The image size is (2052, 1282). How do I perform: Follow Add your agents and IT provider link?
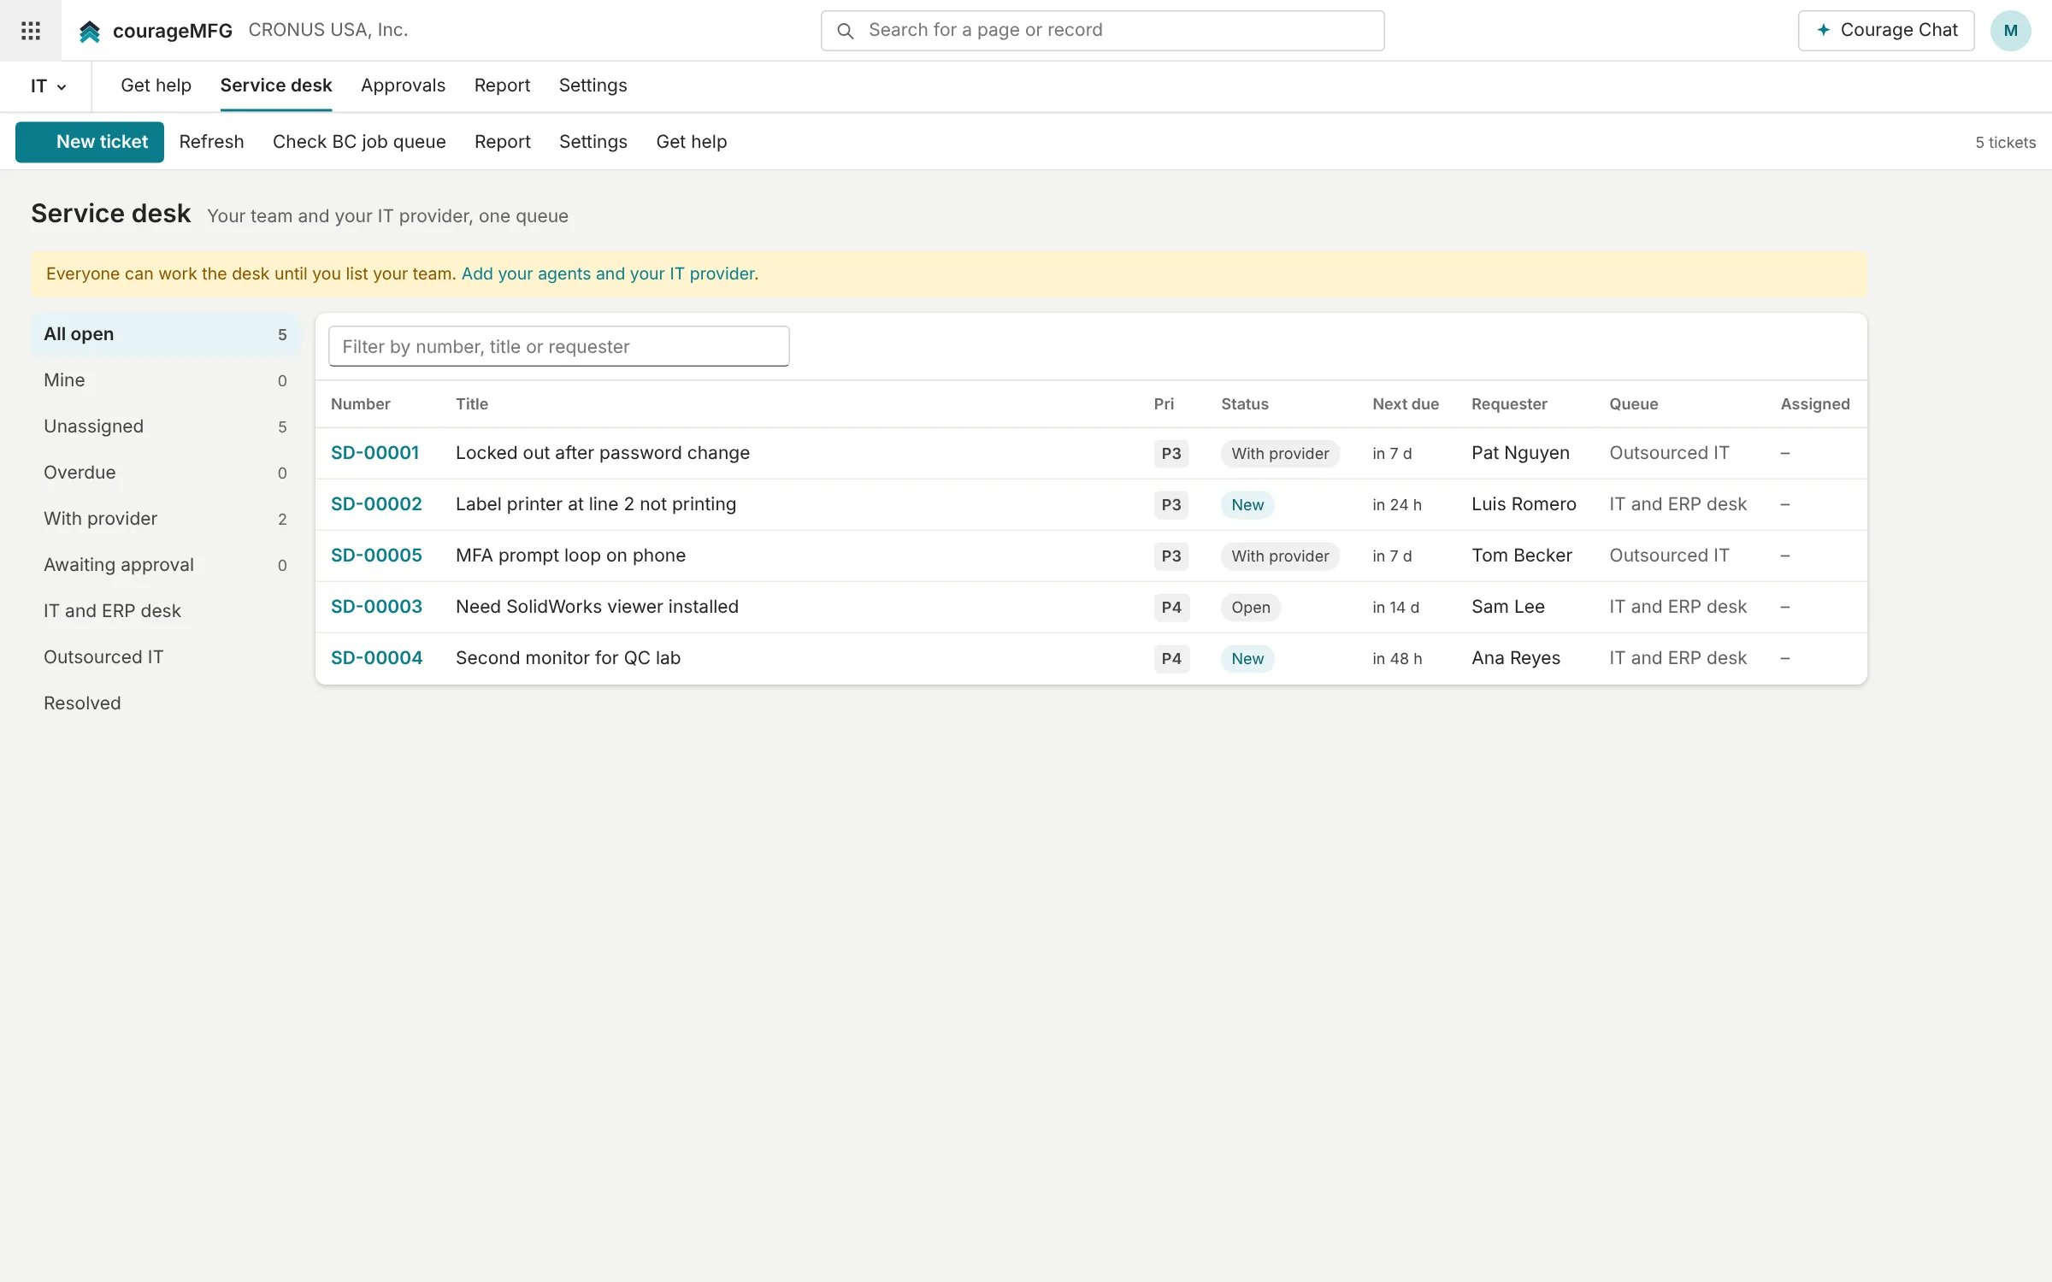pos(610,273)
